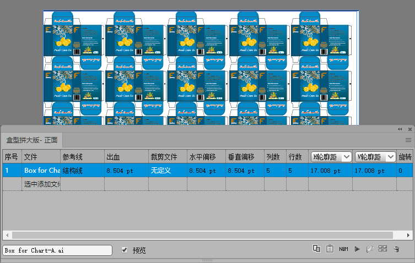This screenshot has height=263, width=415.
Task: Delete row with trash icon
Action: [x=396, y=249]
